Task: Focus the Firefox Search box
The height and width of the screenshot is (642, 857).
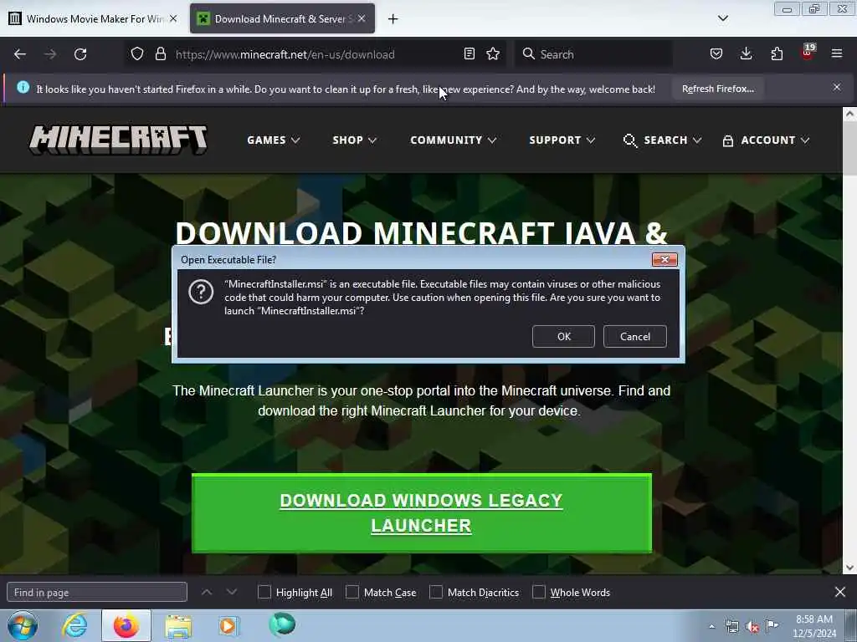Action: pyautogui.click(x=593, y=54)
